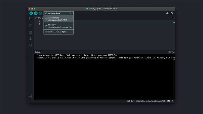203x114 pixels.
Task: Open the Serial Plotter
Action: (x=167, y=13)
